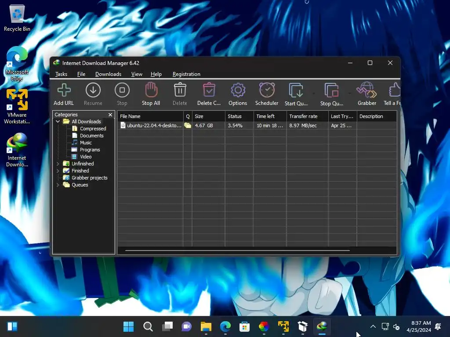Open the Grabber tool icon
Screen dimensions: 450x337
click(x=367, y=90)
